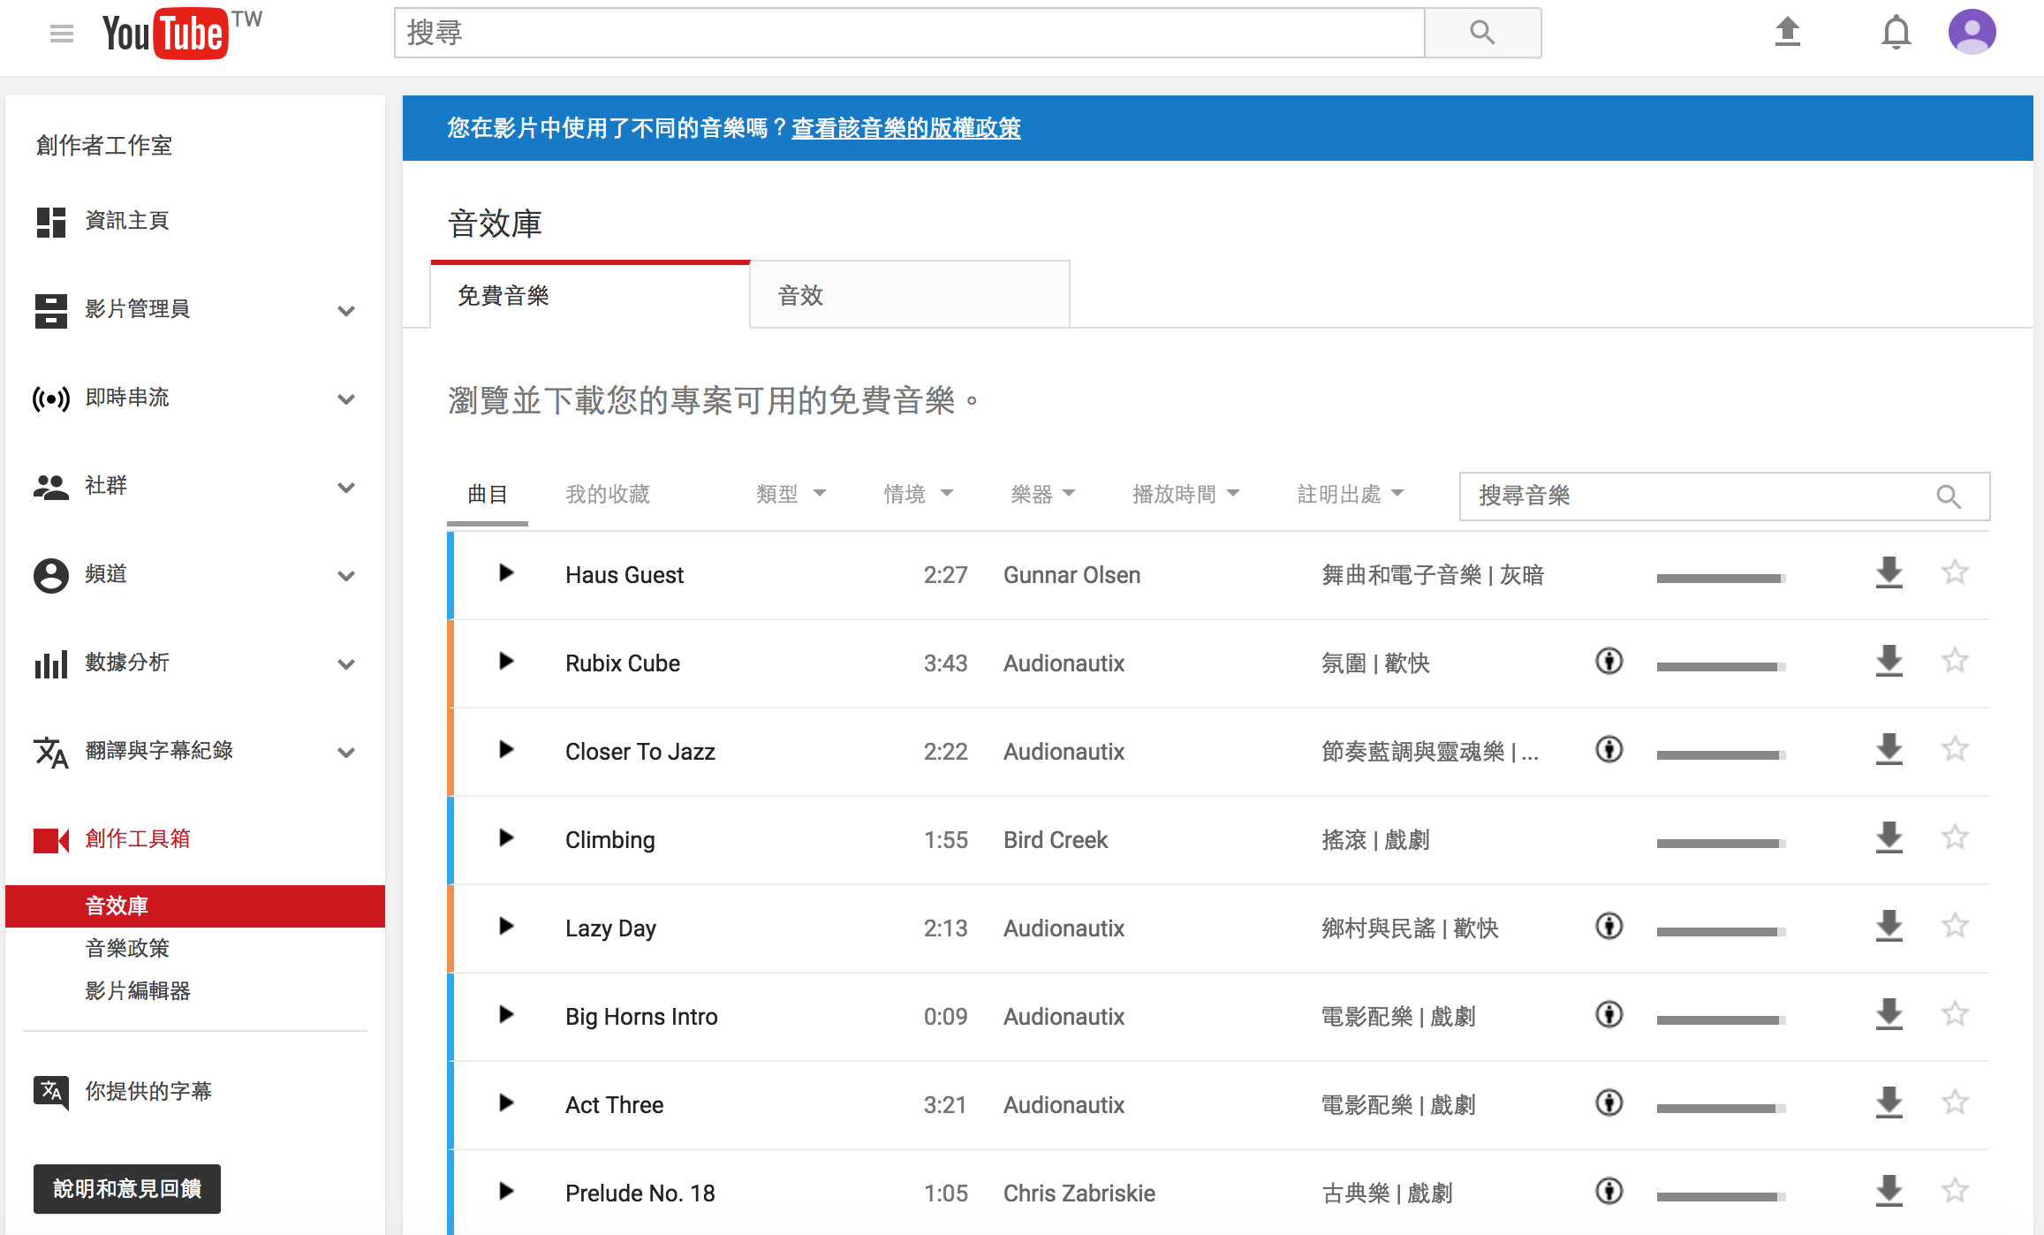
Task: Open the 註明出處 attribution filter dropdown
Action: click(x=1351, y=495)
